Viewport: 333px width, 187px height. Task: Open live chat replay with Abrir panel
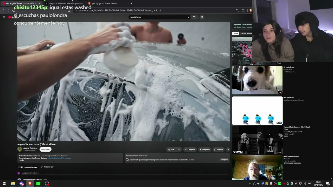(x=224, y=160)
